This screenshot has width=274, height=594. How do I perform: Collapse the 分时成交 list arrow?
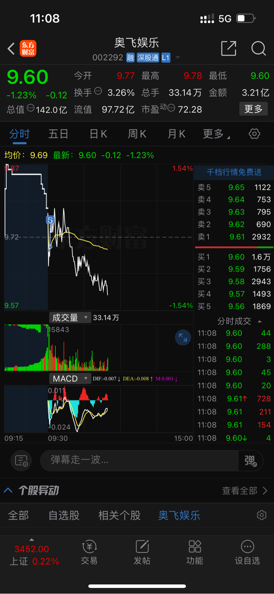(260, 321)
